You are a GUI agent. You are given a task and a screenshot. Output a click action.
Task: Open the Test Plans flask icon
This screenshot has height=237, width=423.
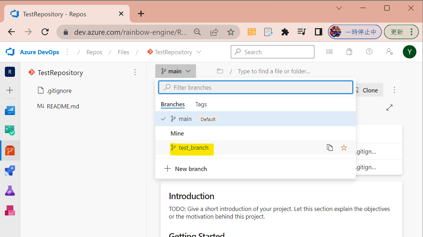tap(10, 190)
